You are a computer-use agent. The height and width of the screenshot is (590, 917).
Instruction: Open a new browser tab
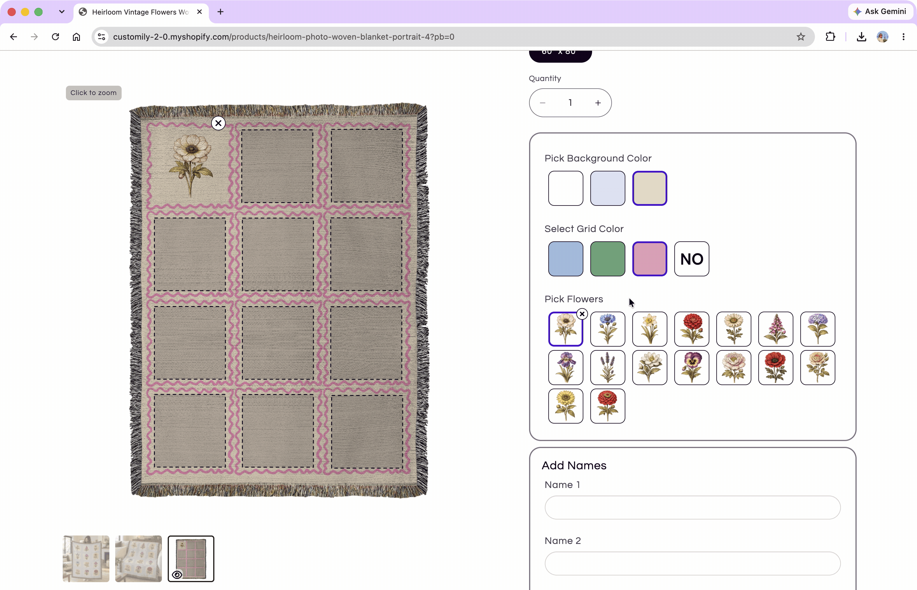(220, 12)
